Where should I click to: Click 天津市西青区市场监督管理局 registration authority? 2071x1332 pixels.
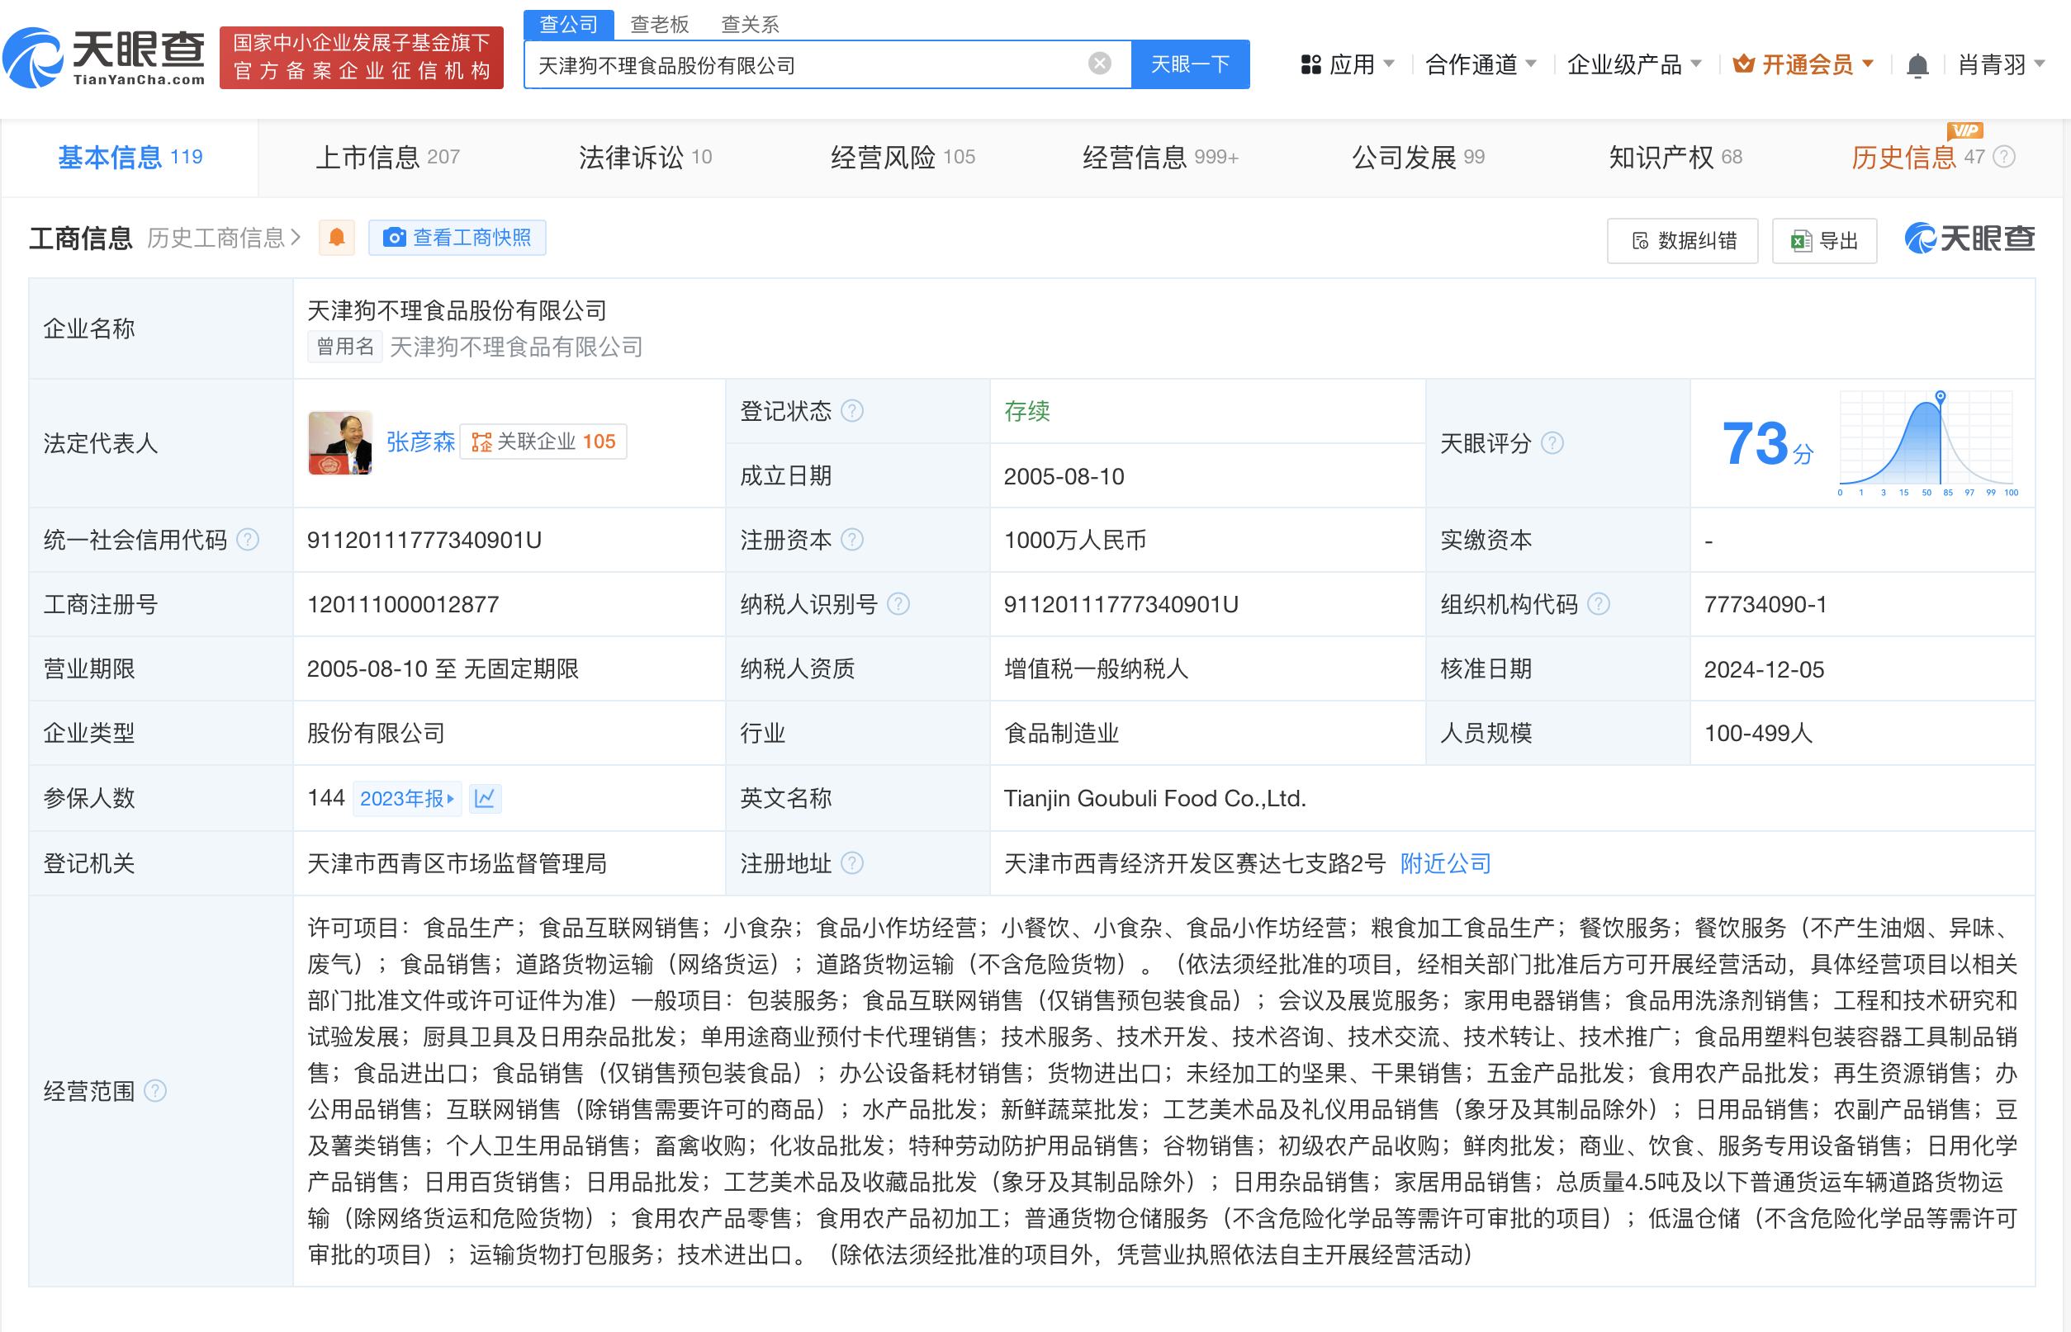[457, 863]
